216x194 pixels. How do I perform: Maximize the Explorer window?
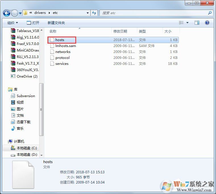(x=197, y=3)
